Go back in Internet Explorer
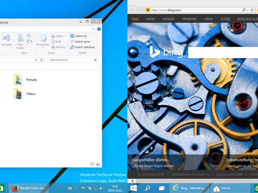Screen dimensions: 258x193 (132, 10)
